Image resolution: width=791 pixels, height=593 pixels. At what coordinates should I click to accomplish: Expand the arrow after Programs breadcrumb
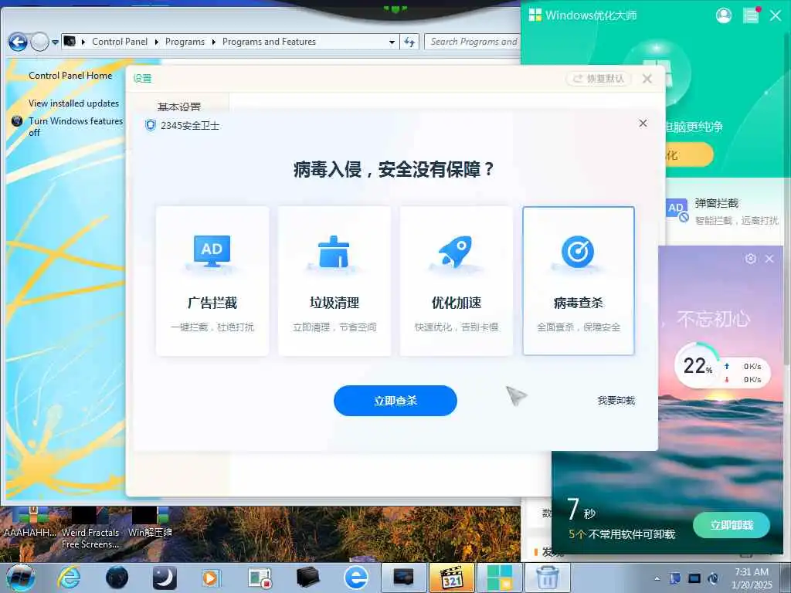213,42
